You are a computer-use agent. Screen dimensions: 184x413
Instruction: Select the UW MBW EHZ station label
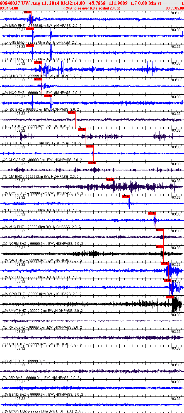tap(42, 25)
